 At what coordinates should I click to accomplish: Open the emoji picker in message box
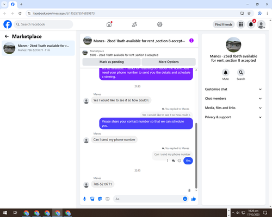[185, 199]
